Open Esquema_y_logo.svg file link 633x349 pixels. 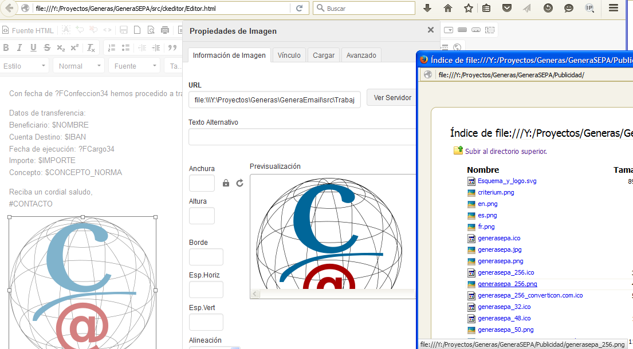[x=507, y=181]
